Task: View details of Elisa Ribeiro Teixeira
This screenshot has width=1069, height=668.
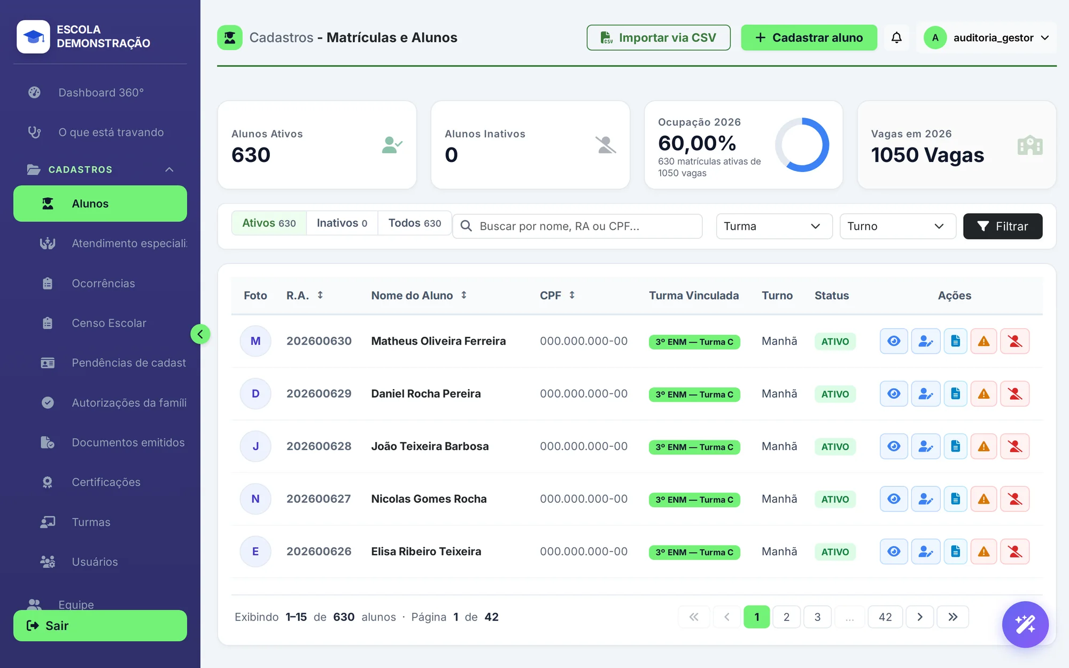Action: coord(894,552)
